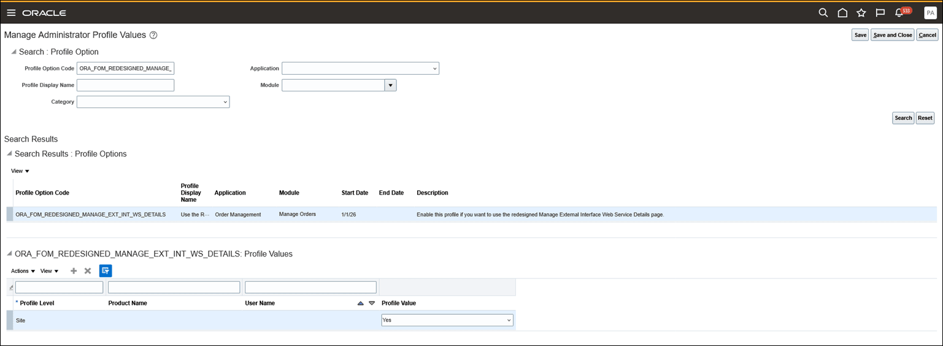The image size is (943, 346).
Task: Open the hamburger navigator menu
Action: (x=11, y=13)
